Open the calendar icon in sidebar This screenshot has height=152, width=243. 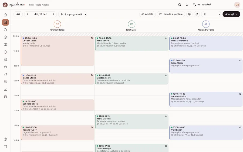pos(5,22)
